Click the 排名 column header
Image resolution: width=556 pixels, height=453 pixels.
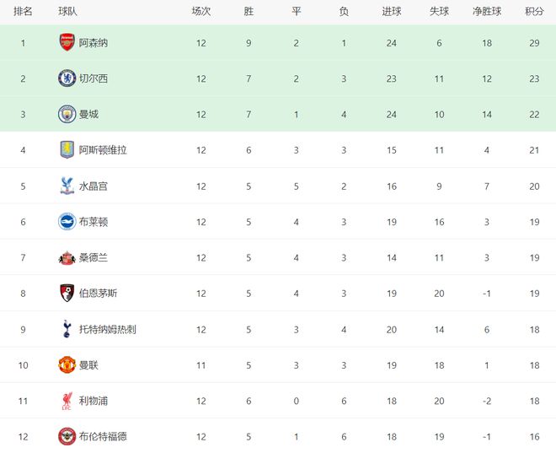pos(24,12)
